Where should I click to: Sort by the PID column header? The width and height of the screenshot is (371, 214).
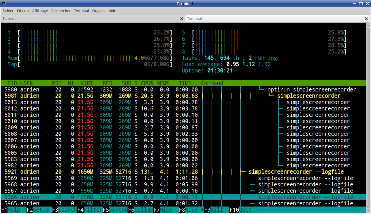click(x=12, y=83)
